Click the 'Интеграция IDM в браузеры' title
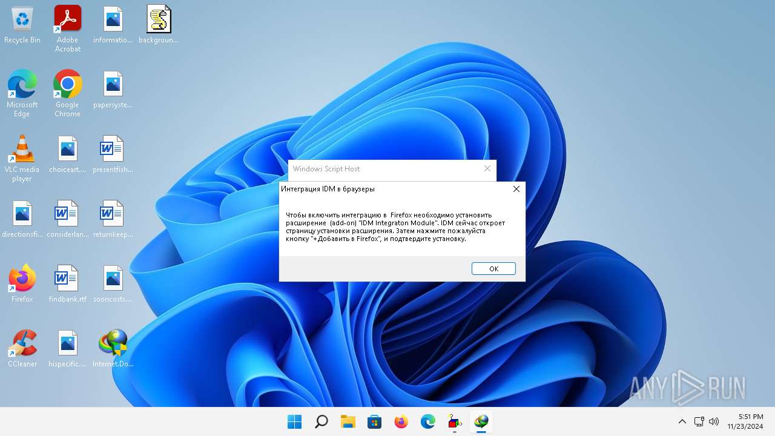Screen dimensions: 775x436 click(328, 189)
